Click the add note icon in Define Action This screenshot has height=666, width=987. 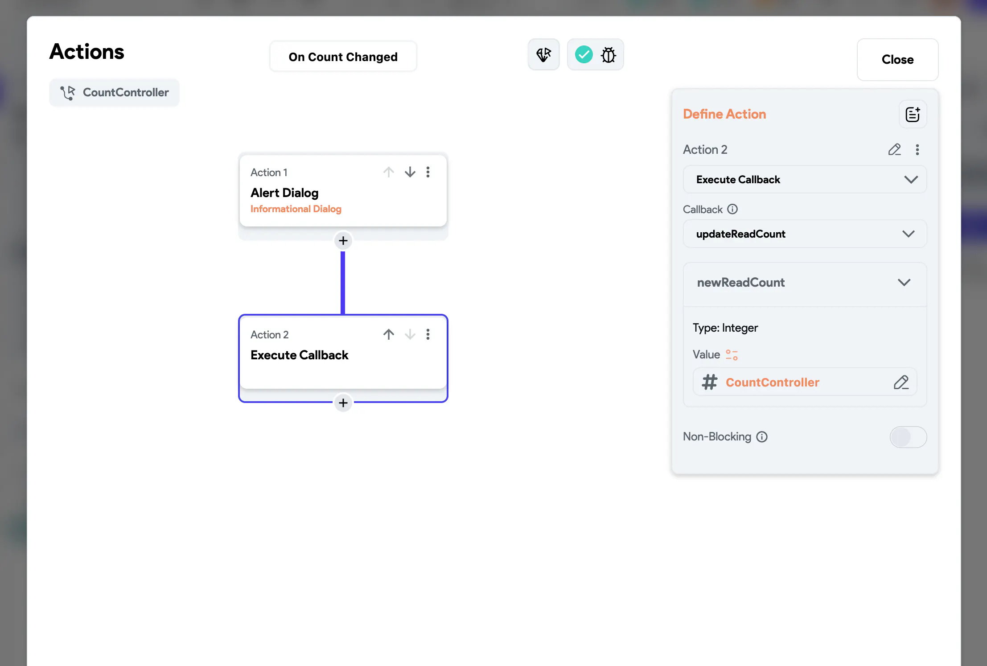(x=913, y=114)
